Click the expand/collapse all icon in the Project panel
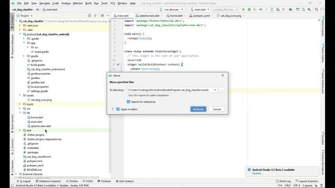 click(x=95, y=16)
